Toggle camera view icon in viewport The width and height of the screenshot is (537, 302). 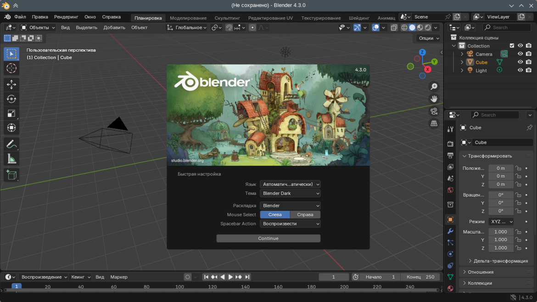coord(434,111)
